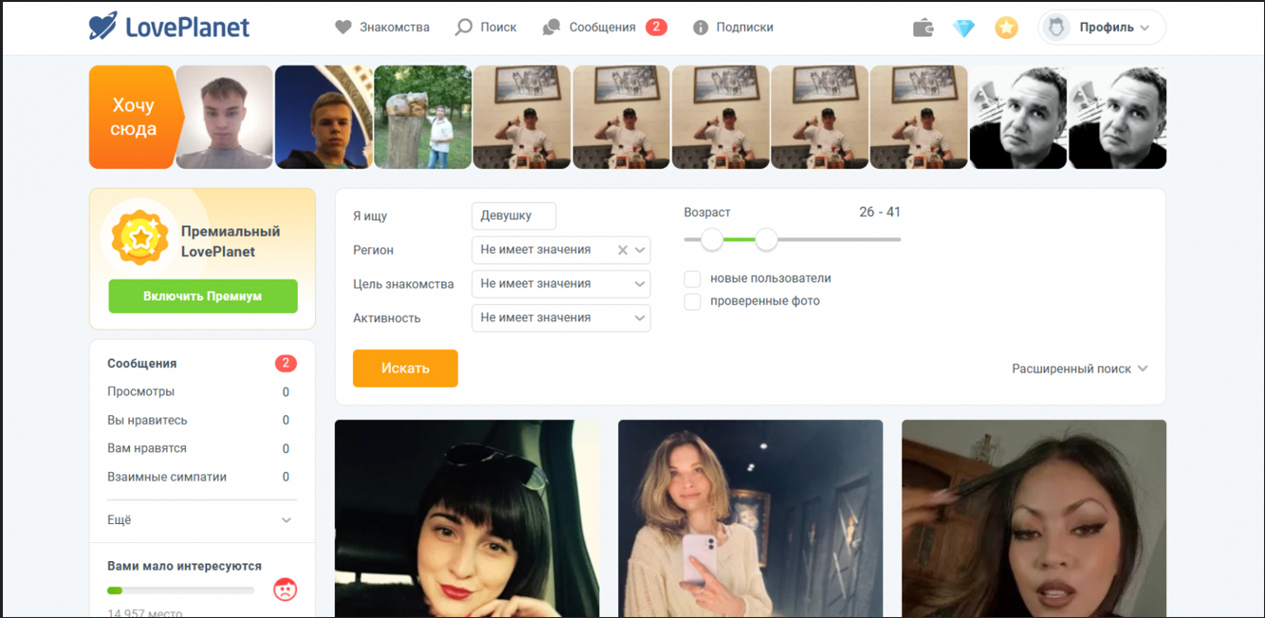1265x618 pixels.
Task: Click the chat bubbles icon beside Сообщения
Action: 551,27
